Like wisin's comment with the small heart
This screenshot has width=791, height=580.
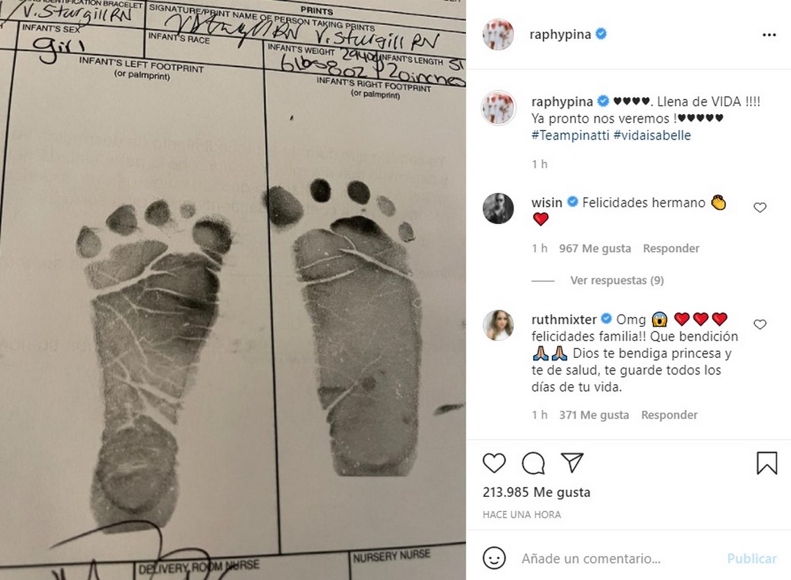(760, 208)
